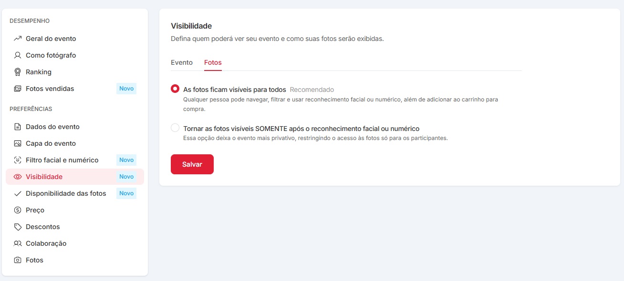The height and width of the screenshot is (281, 624).
Task: Click the trend arrow icon beside Geral do evento
Action: pos(18,39)
